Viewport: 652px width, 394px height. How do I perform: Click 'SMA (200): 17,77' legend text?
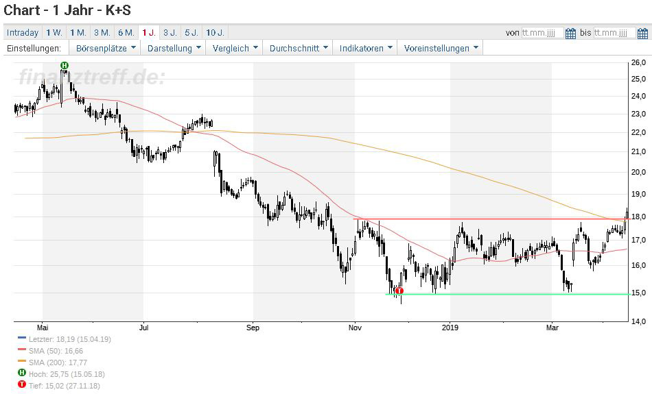click(x=58, y=362)
